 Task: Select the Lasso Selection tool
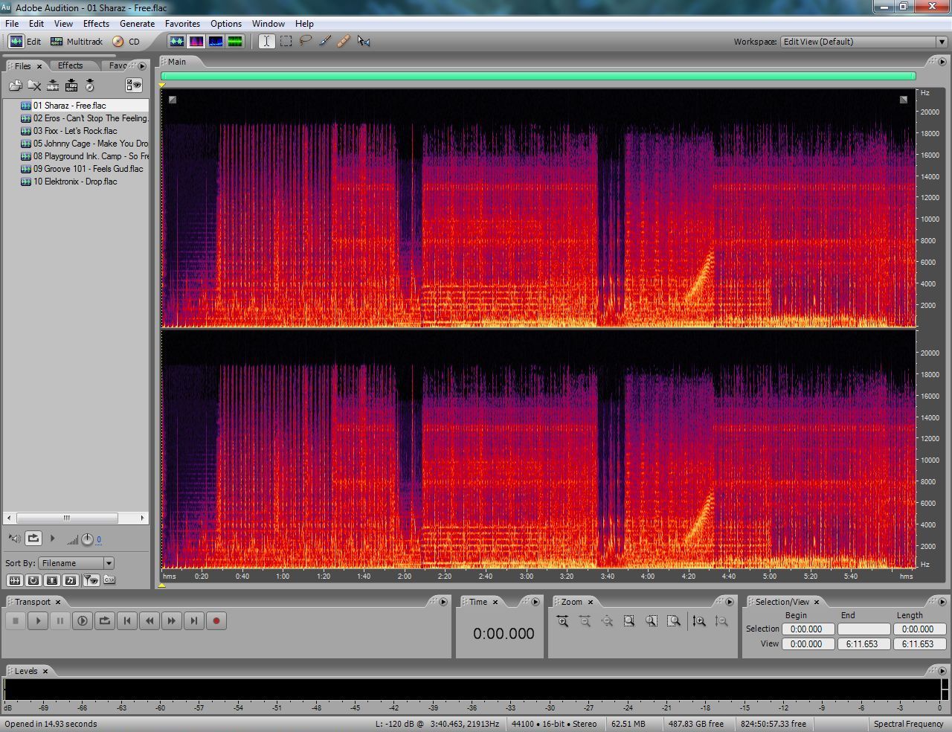(305, 42)
